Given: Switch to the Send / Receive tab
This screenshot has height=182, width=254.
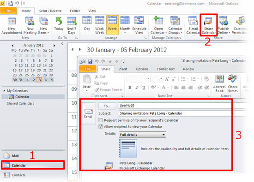Looking at the screenshot, I should coord(50,11).
